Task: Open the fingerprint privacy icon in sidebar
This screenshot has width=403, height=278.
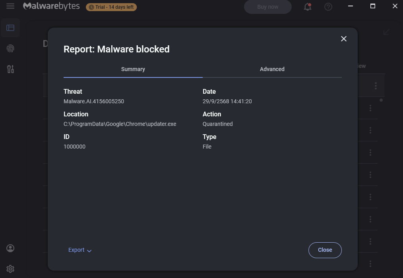Action: tap(10, 48)
